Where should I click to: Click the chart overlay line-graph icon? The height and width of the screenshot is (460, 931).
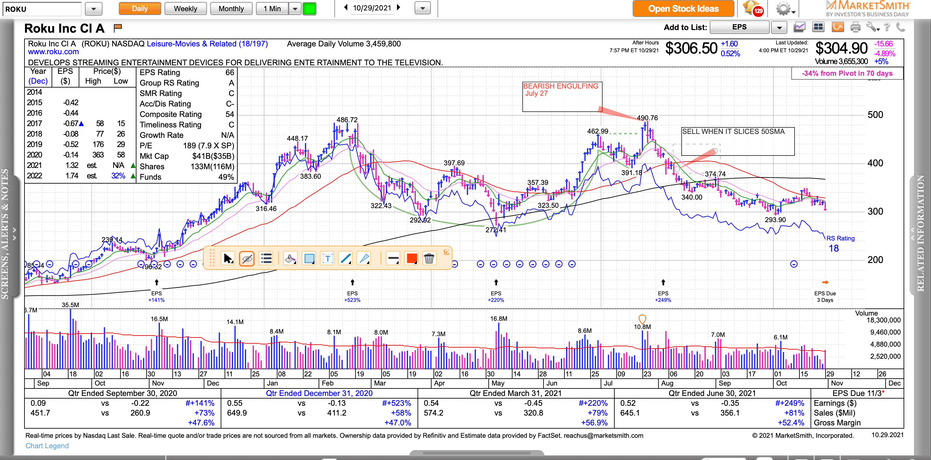799,27
